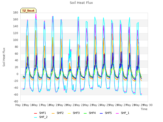Toggle the SHF3 legend label

[x=76, y=113]
